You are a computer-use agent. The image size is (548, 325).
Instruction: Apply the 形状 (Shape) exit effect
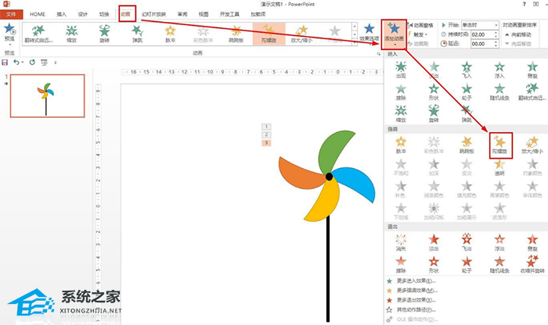click(x=434, y=265)
